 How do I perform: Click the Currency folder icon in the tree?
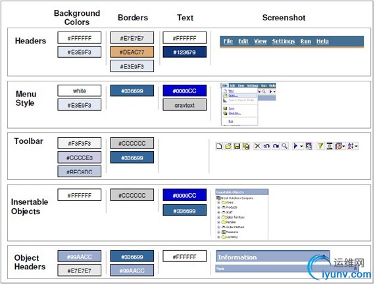click(224, 237)
